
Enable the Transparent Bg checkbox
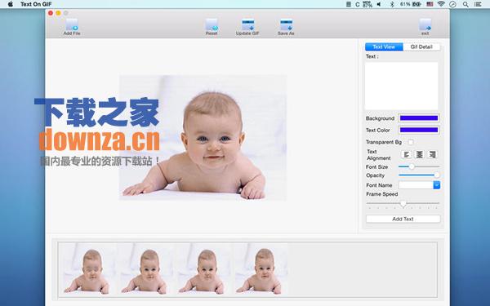[411, 142]
